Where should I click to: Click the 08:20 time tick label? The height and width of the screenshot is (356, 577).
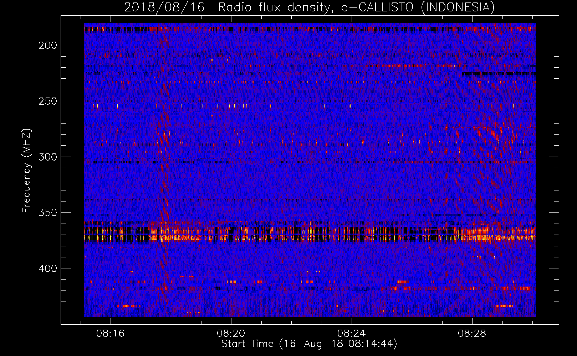click(x=231, y=333)
